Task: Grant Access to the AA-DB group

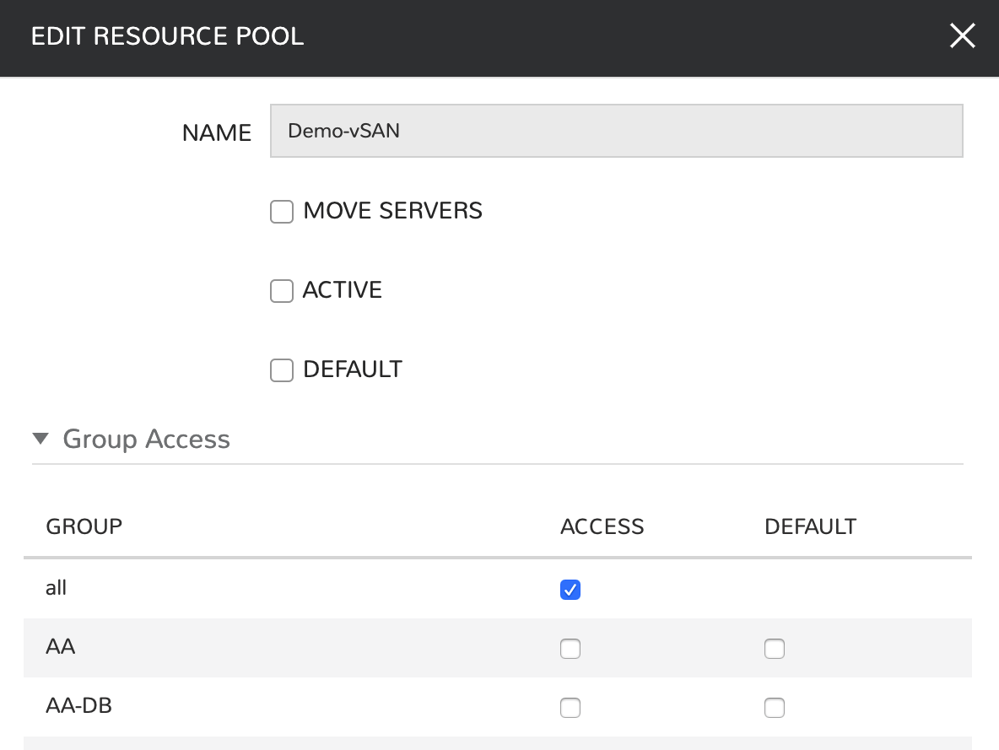Action: (x=570, y=708)
